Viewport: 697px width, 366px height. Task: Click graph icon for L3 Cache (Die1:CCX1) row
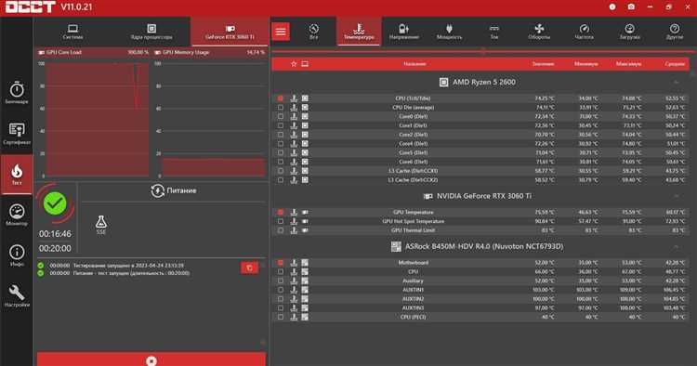294,171
